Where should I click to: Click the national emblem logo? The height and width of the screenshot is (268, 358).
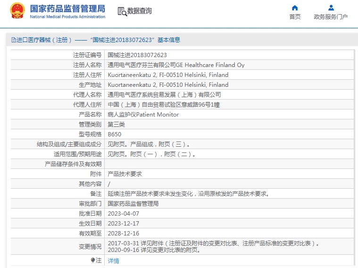click(x=17, y=10)
